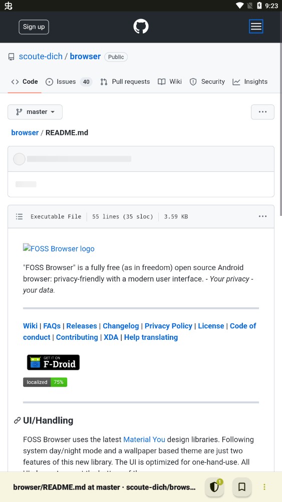This screenshot has height=502, width=282.
Task: Expand the master branch dropdown
Action: pos(35,112)
